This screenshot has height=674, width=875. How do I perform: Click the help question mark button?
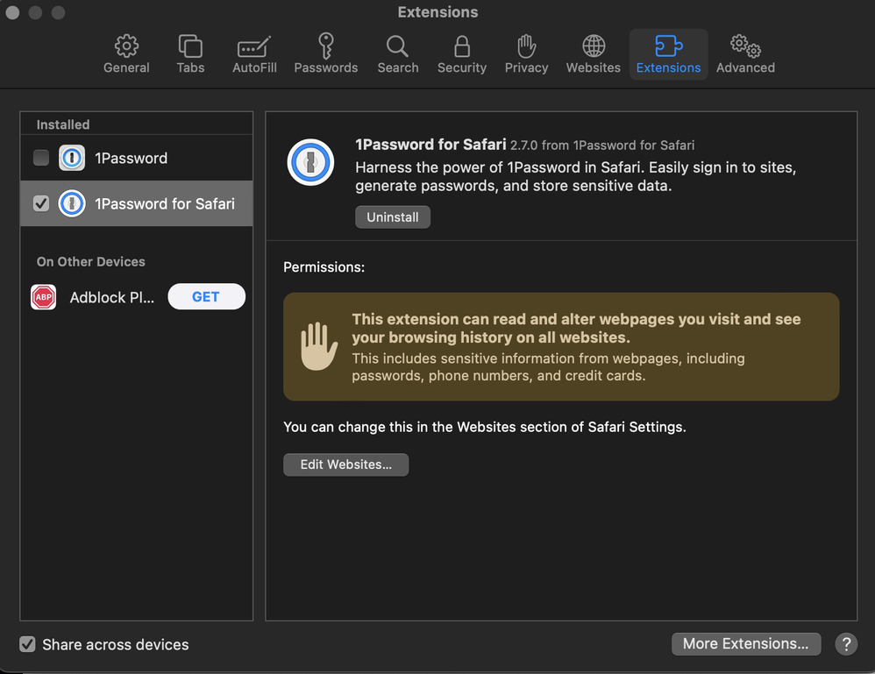pyautogui.click(x=845, y=644)
